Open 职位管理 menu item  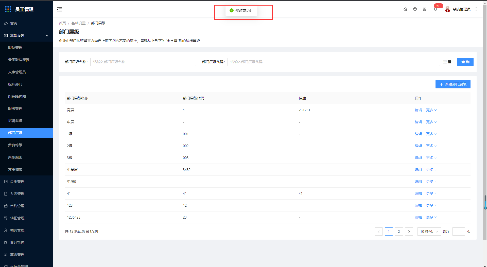click(26, 48)
